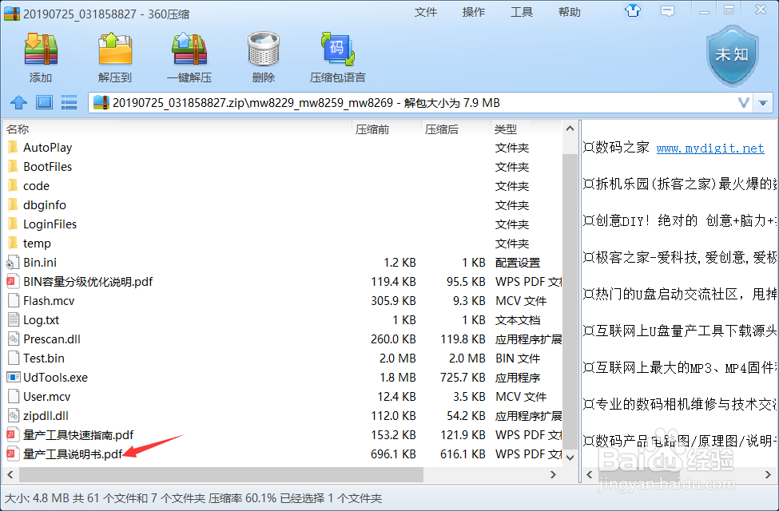Click the 一键解压 one-click extract icon

(x=189, y=50)
